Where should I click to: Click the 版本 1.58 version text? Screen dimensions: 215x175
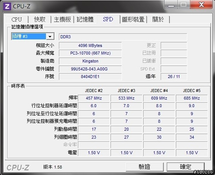[53, 167]
